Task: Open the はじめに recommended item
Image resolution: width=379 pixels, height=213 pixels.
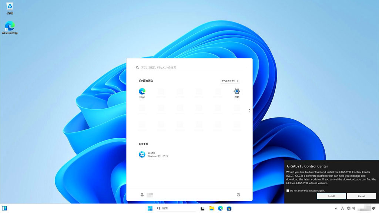Action: pos(154,154)
